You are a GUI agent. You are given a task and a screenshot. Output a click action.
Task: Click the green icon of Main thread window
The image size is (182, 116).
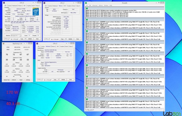point(87,8)
